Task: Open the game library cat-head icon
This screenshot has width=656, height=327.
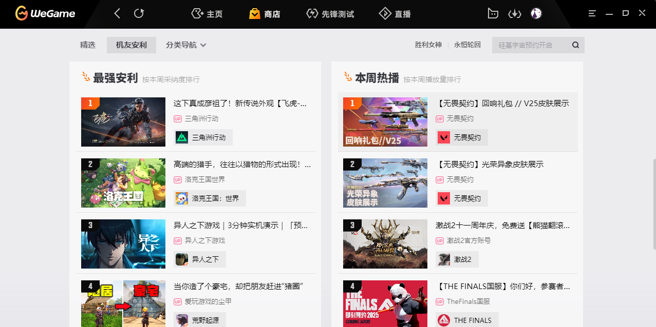Action: pyautogui.click(x=493, y=14)
